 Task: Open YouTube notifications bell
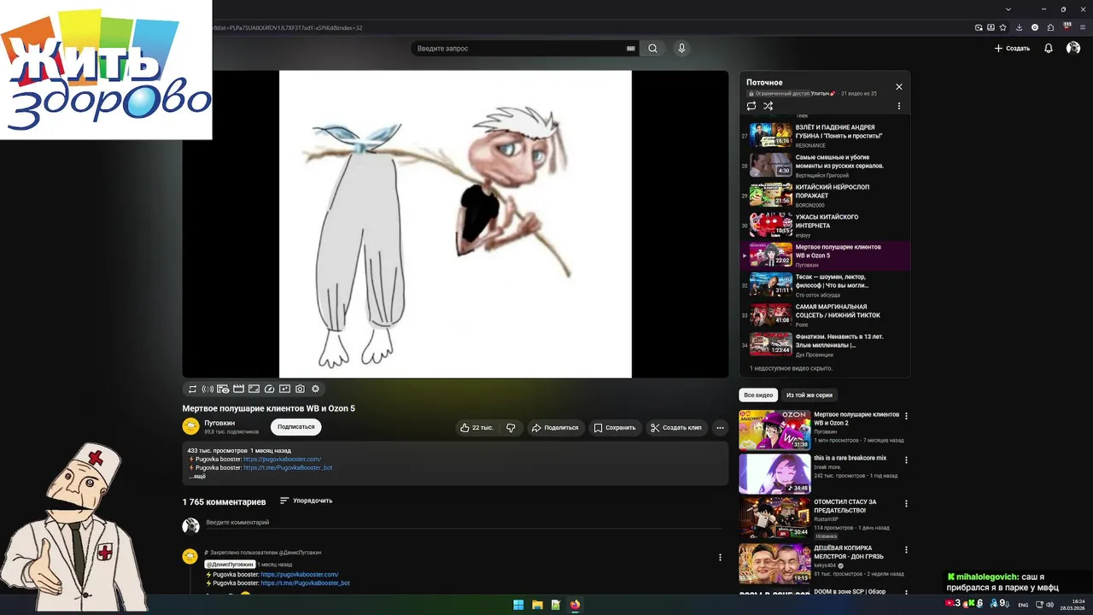[x=1049, y=49]
